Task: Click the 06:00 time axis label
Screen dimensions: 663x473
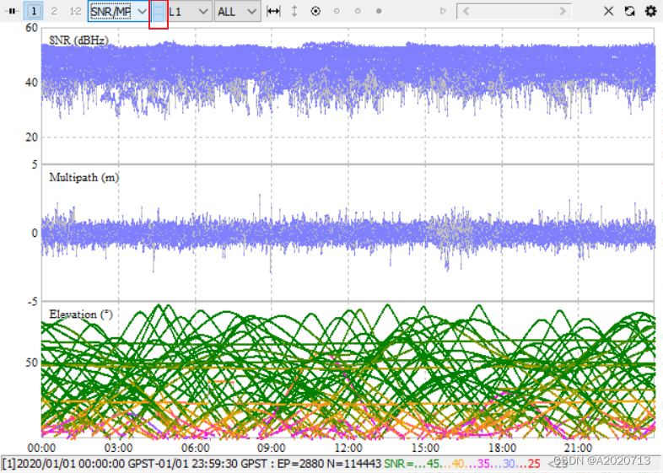Action: (196, 448)
